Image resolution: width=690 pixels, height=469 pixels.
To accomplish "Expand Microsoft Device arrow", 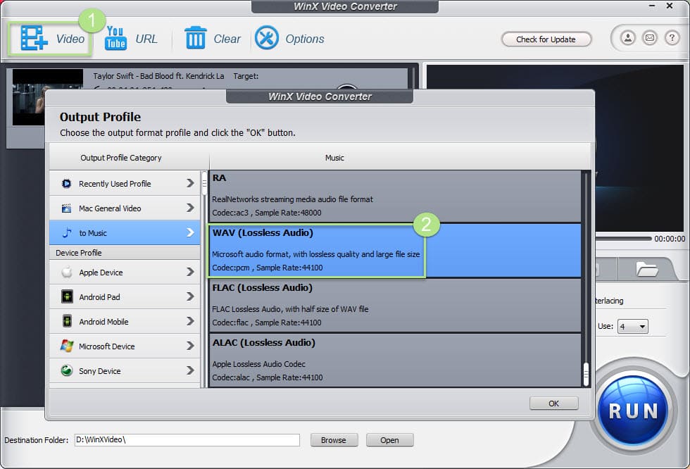I will pyautogui.click(x=190, y=346).
